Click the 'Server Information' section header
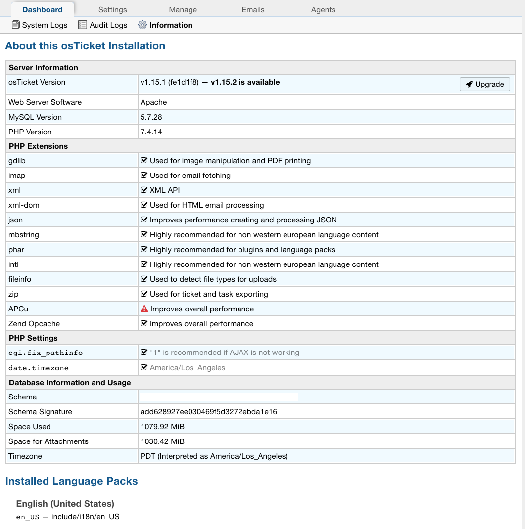Screen dimensions: 525x529 pos(43,67)
